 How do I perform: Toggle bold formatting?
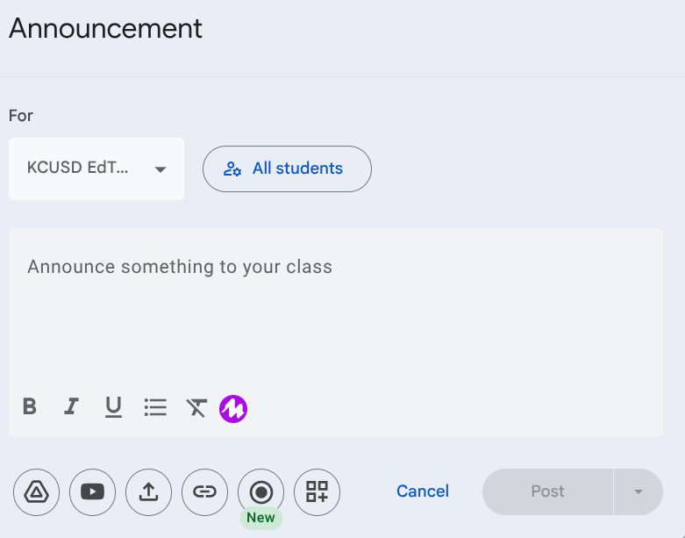[x=30, y=407]
